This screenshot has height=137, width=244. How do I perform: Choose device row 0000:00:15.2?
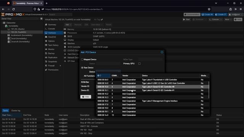click(152, 94)
